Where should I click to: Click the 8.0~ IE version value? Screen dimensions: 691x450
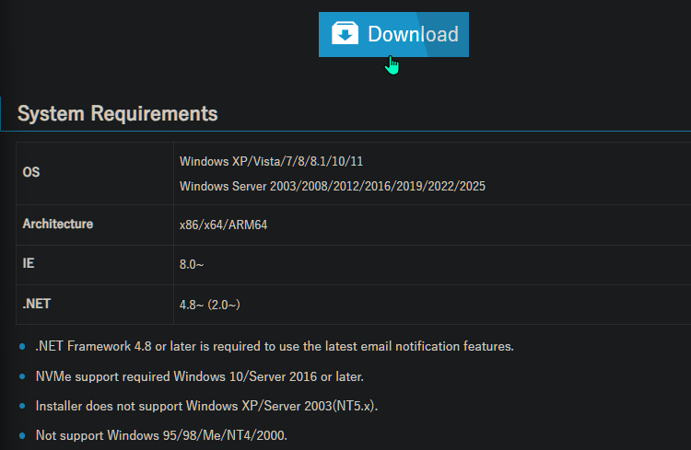192,264
